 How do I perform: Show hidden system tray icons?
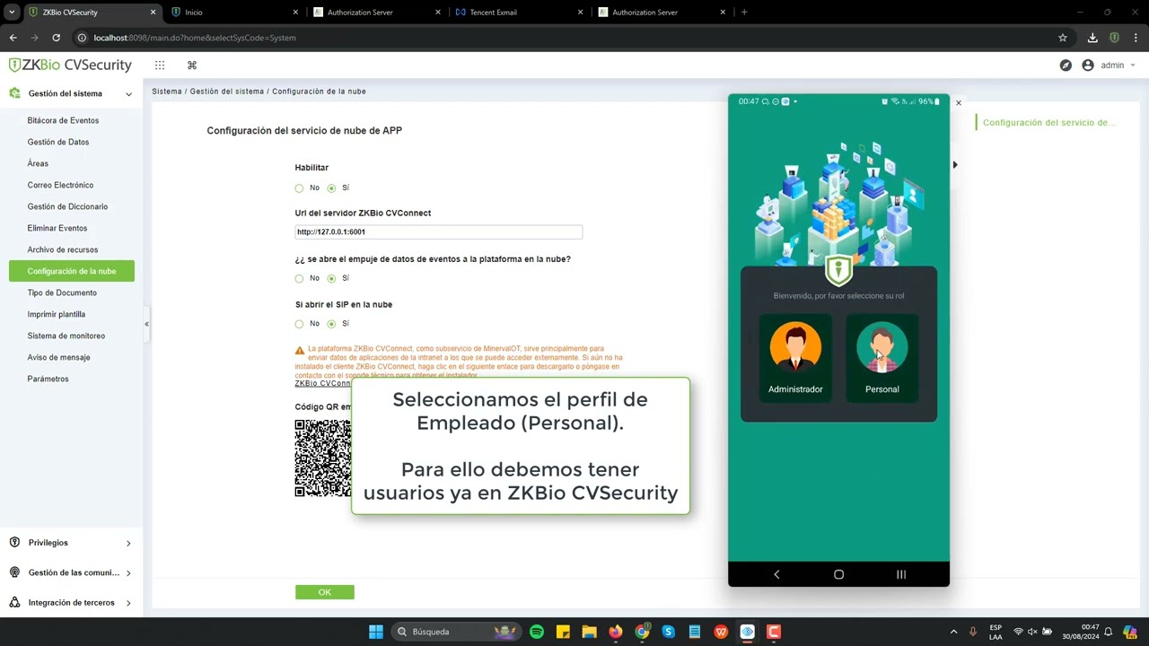pos(953,632)
